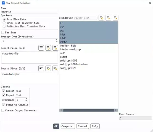Click the boundaries list horizontal scrollbar
This screenshot has width=153, height=132.
pos(89,110)
